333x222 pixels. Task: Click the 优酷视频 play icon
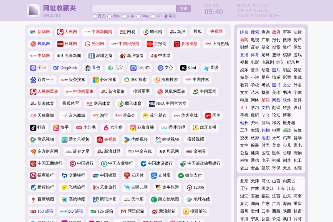click(x=127, y=140)
